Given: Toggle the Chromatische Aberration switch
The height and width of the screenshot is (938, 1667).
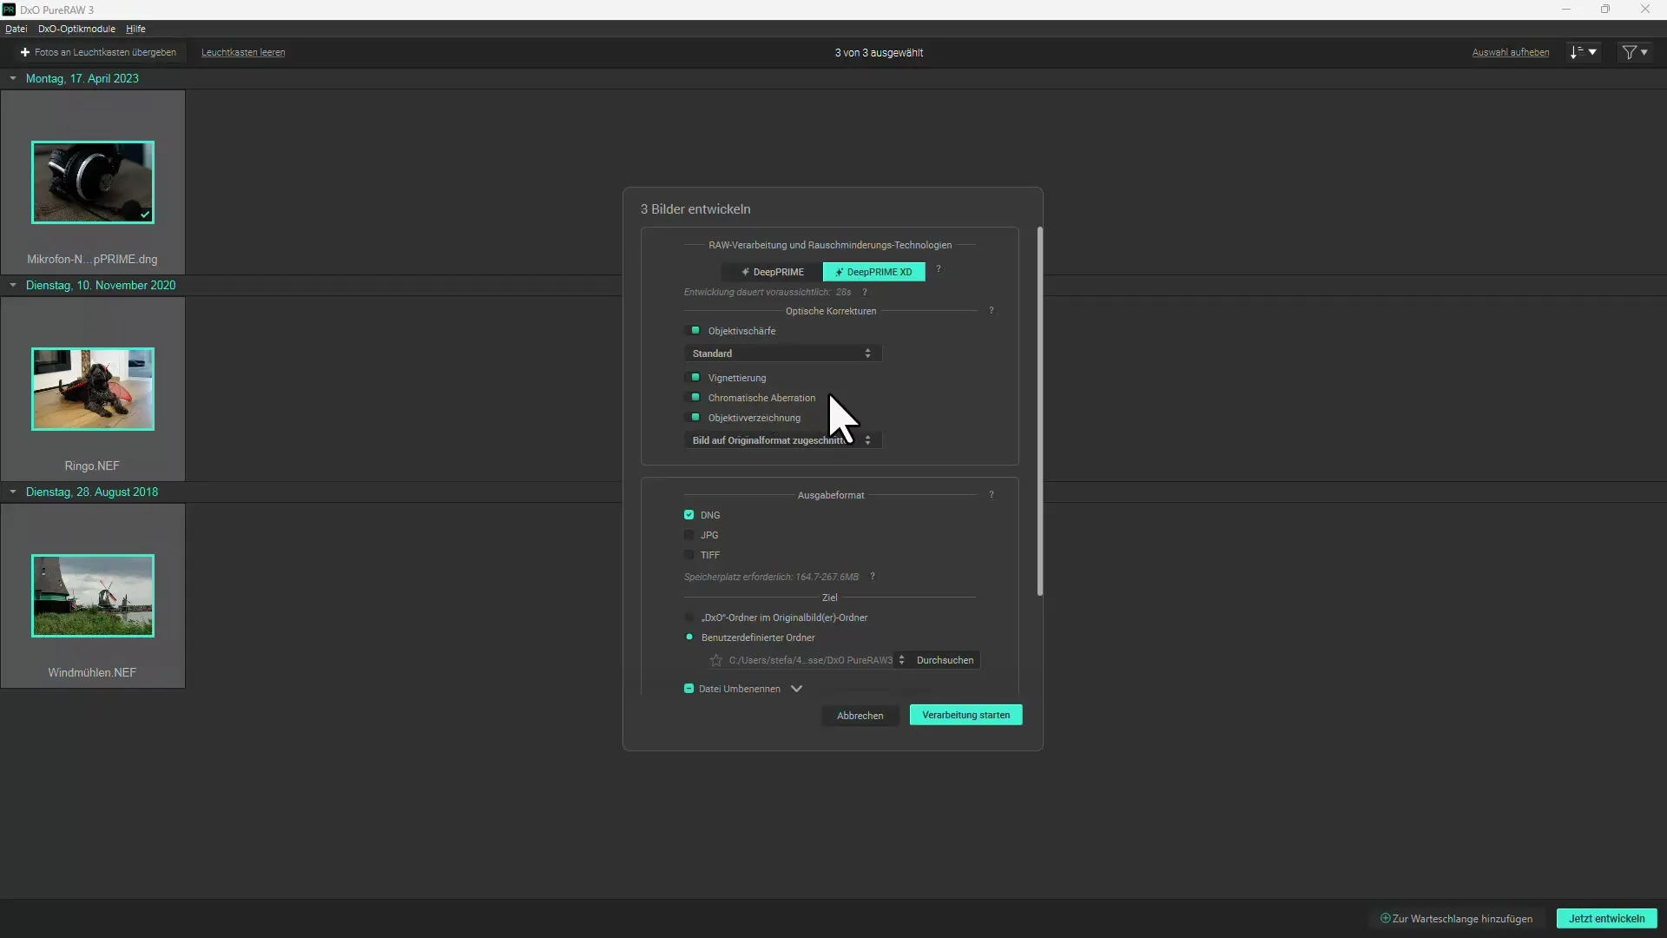Looking at the screenshot, I should point(693,397).
